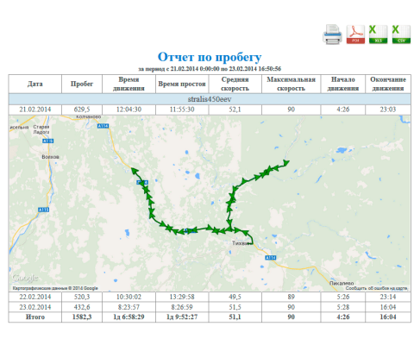Click the 'Максимальная скорость' column header
414x345 pixels.
(x=291, y=84)
